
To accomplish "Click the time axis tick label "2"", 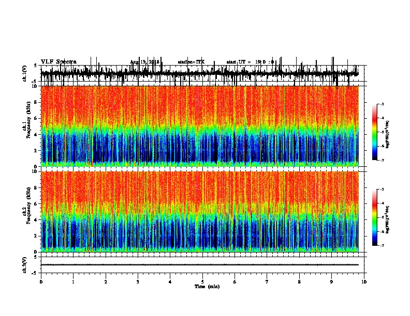I will coord(106,282).
